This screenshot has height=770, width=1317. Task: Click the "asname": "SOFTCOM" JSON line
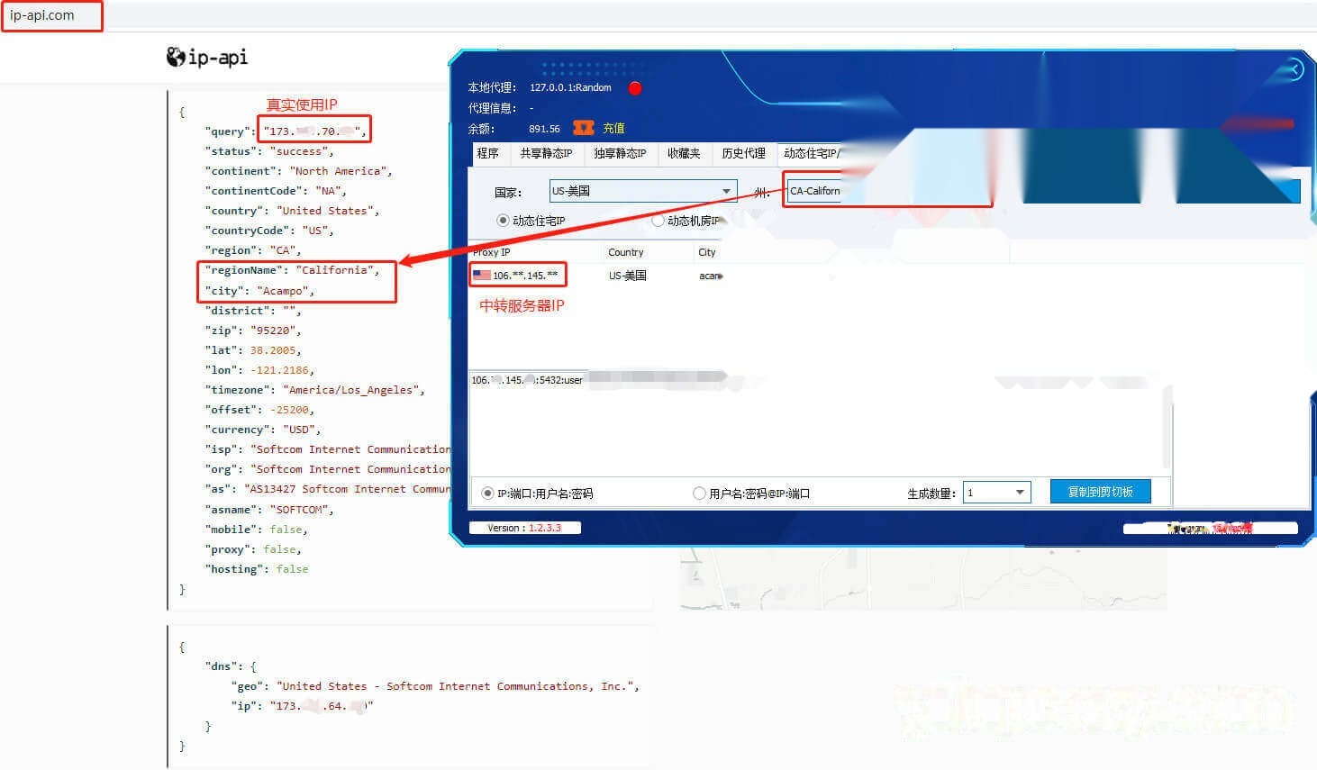(269, 510)
